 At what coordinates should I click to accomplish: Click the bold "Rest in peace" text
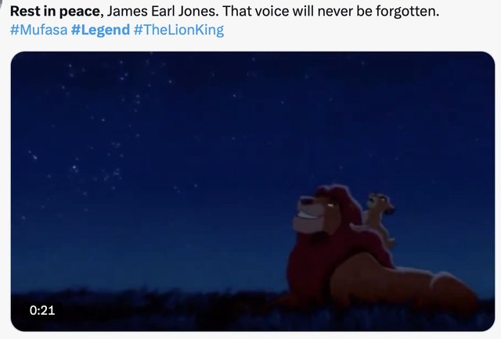pos(55,12)
